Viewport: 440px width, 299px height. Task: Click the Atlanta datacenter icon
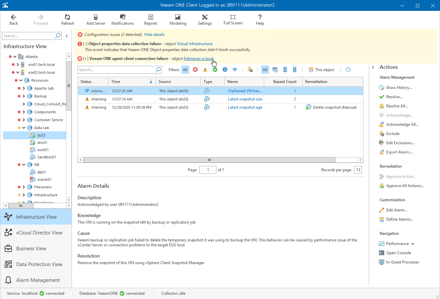coord(21,57)
